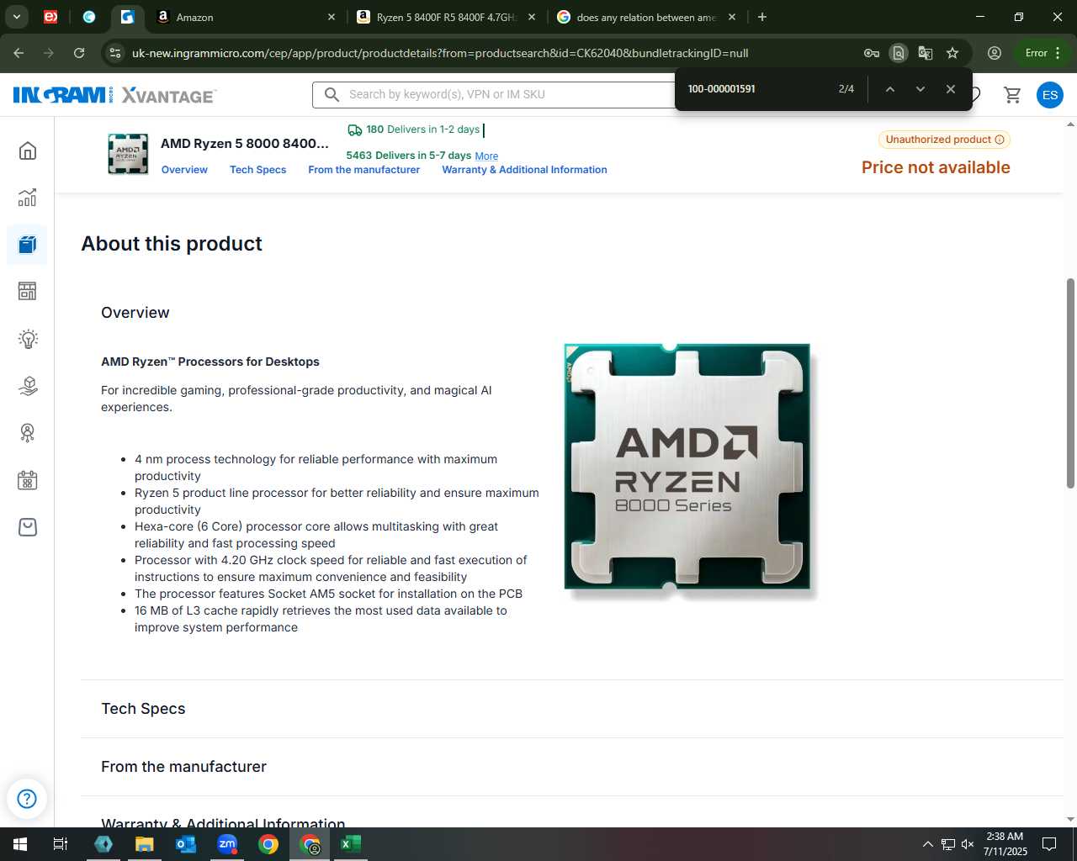Select the Warranty & Additional Information tab
The height and width of the screenshot is (861, 1077).
coord(524,170)
